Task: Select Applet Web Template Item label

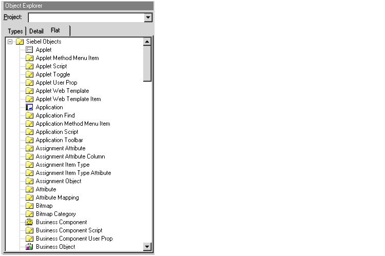Action: [68, 99]
